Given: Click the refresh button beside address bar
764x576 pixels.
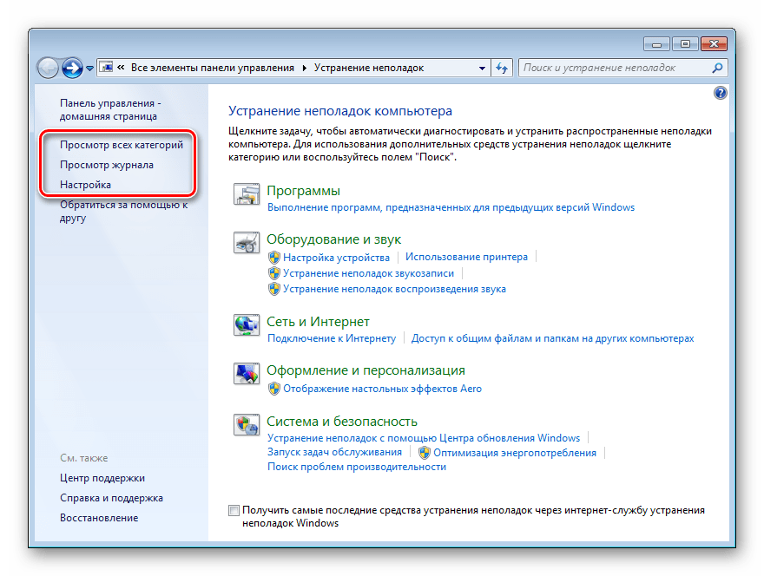Looking at the screenshot, I should [x=502, y=68].
